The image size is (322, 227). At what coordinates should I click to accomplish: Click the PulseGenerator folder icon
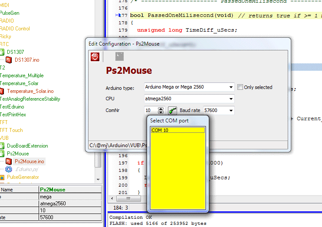[x=2, y=177]
